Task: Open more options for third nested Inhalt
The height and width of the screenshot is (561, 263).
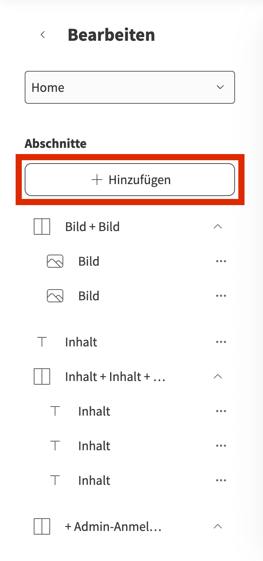Action: point(221,480)
